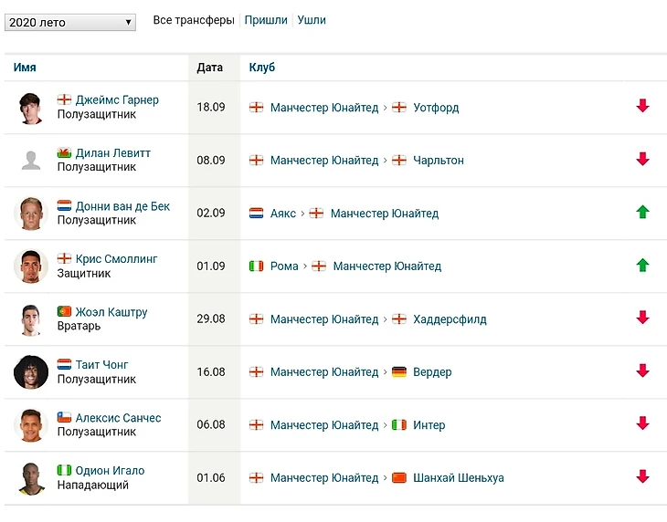Viewport: 667px width, 522px height.
Task: Click the Germany flag next to Вердер
Action: pos(399,372)
